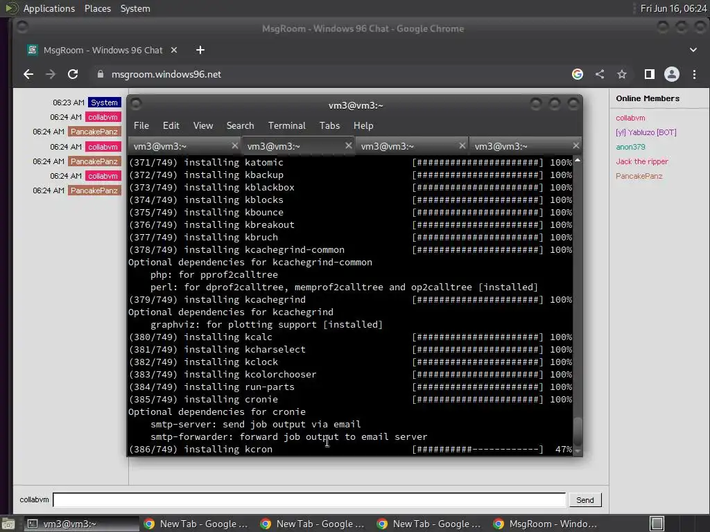This screenshot has width=710, height=532.
Task: Click [y!] Yabluzo [BOT] member
Action: tap(646, 132)
